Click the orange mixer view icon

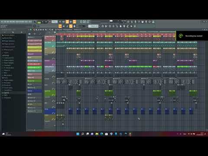point(71,26)
